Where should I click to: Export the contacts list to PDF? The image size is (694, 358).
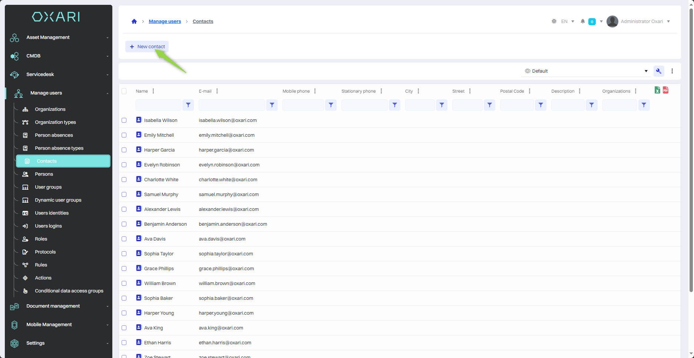coord(665,90)
